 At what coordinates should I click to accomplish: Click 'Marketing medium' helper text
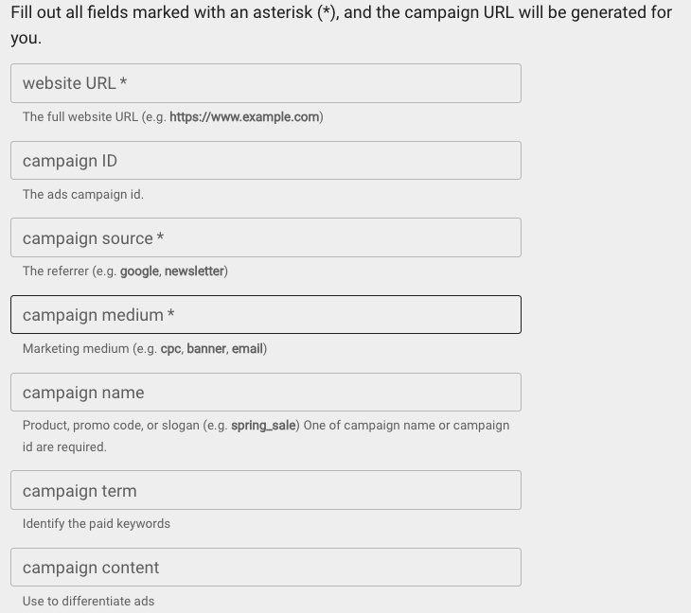[x=76, y=349]
